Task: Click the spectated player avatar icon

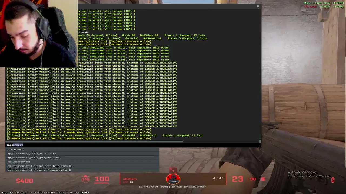Action: (173, 179)
